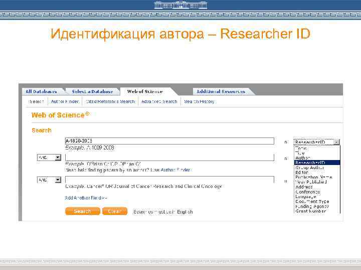Click the Author Finder help link
Image resolution: width=361 pixels, height=270 pixels.
pyautogui.click(x=175, y=170)
